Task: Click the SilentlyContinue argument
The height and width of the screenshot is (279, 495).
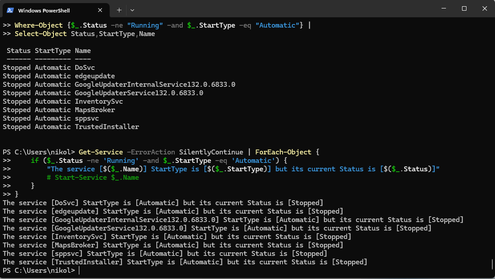Action: pos(211,152)
